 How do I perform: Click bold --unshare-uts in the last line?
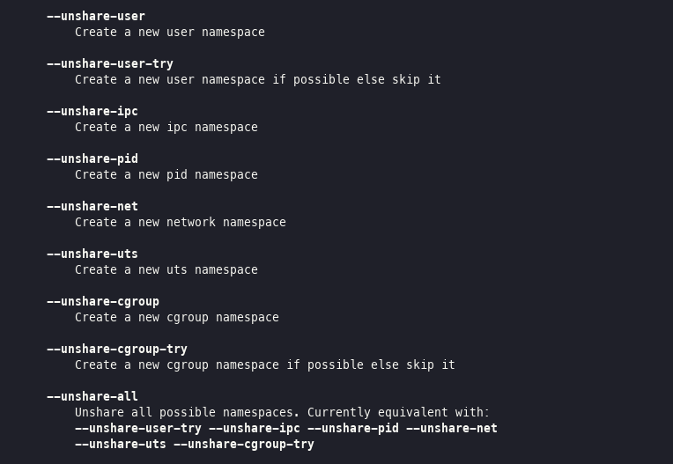pos(121,445)
